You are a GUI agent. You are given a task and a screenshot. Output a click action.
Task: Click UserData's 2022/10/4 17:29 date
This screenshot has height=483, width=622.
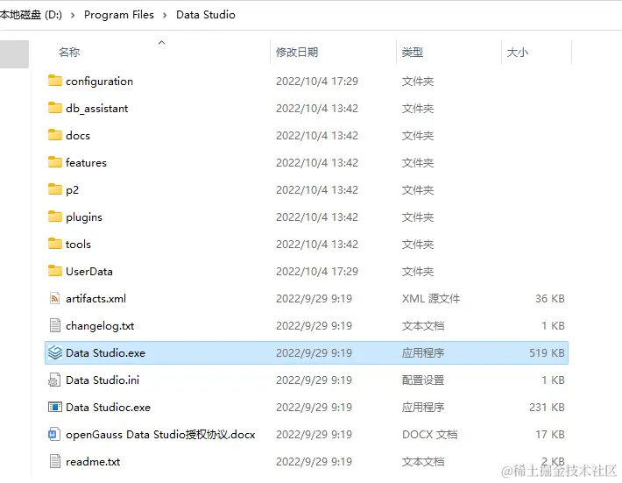tap(317, 272)
